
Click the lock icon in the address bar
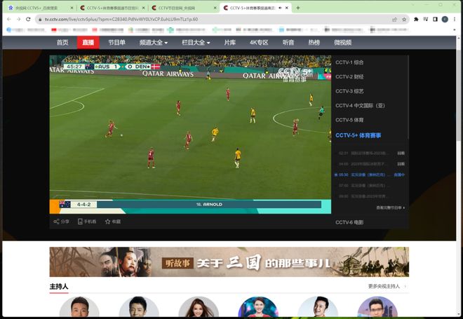40,20
